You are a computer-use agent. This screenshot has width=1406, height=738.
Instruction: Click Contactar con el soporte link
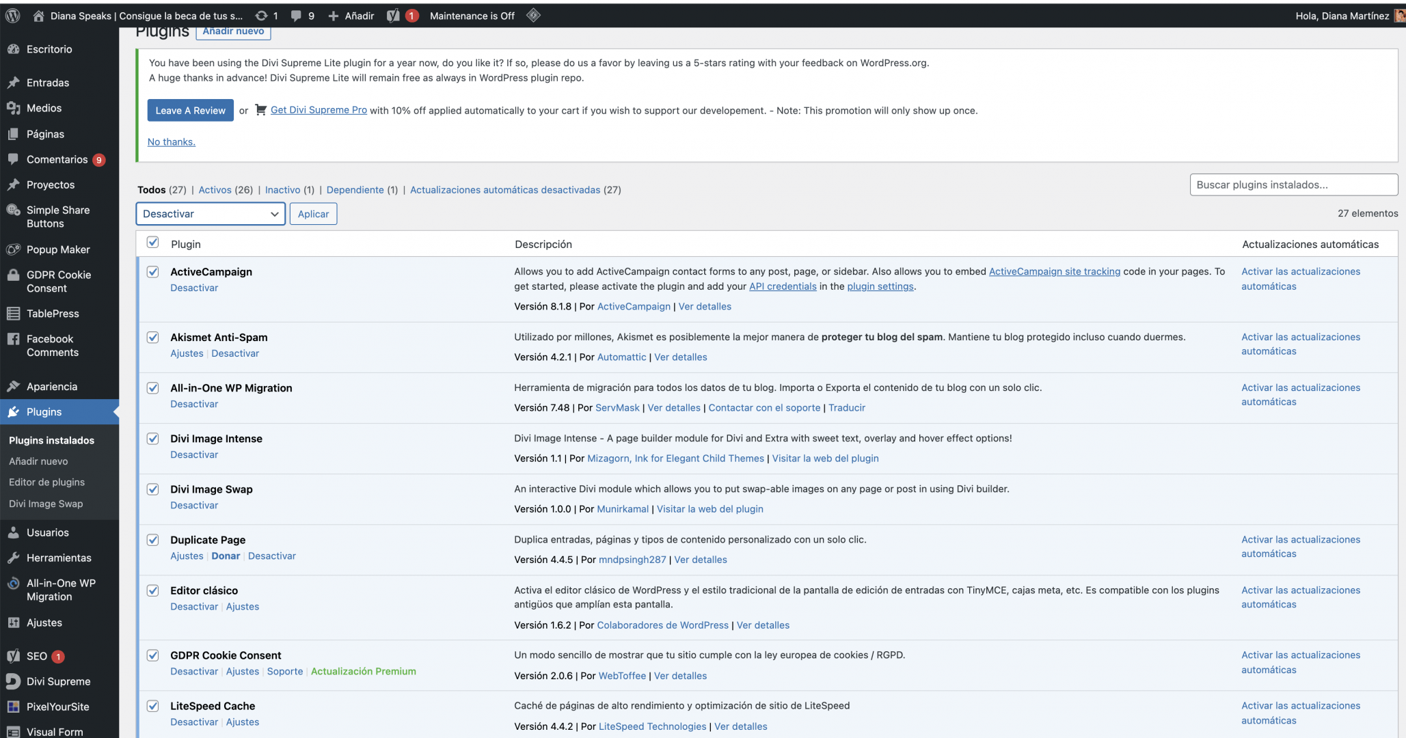[764, 407]
